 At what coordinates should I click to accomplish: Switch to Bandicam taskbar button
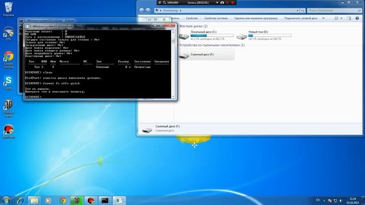[91, 200]
